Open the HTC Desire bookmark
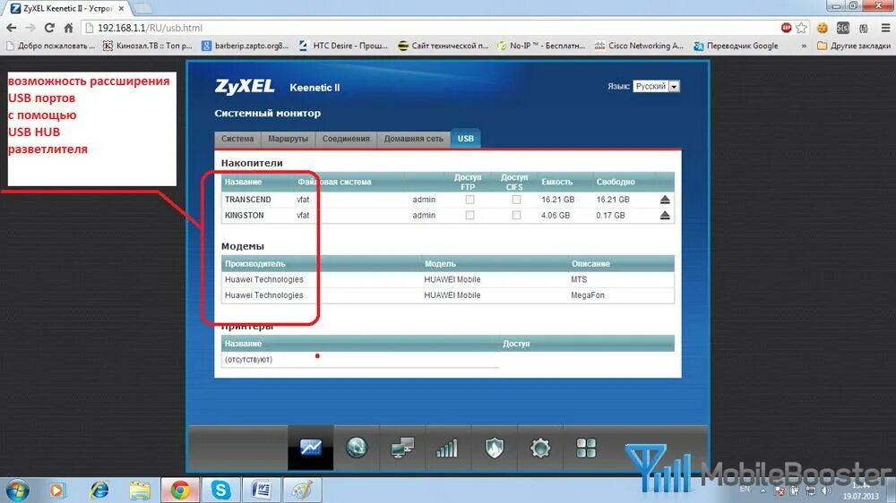The image size is (896, 503). tap(343, 46)
